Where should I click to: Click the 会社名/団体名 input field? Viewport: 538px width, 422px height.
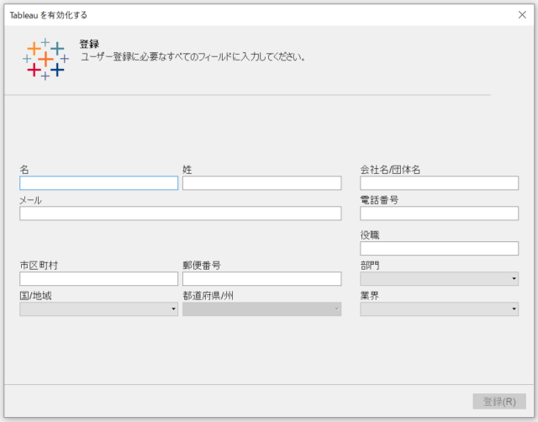click(x=439, y=183)
